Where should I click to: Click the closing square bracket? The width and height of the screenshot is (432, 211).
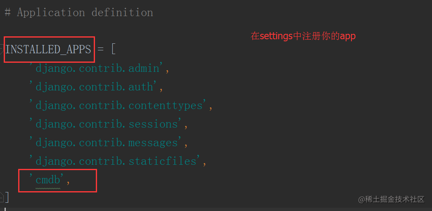coord(7,197)
